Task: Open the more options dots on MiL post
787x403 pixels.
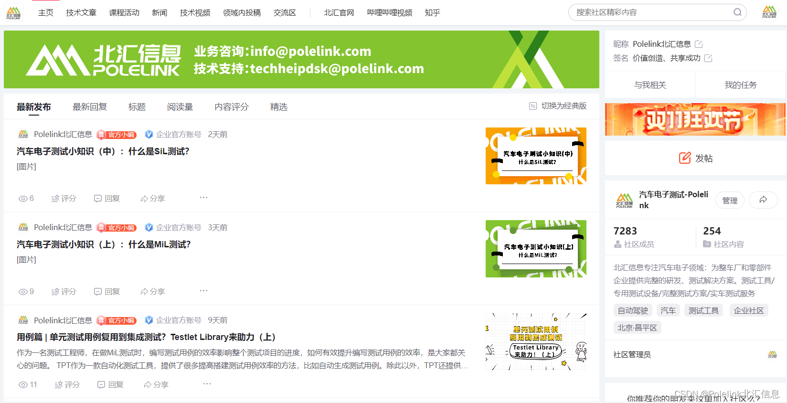Action: point(204,291)
